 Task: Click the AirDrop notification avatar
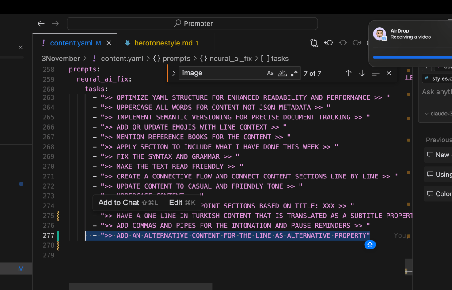(380, 34)
